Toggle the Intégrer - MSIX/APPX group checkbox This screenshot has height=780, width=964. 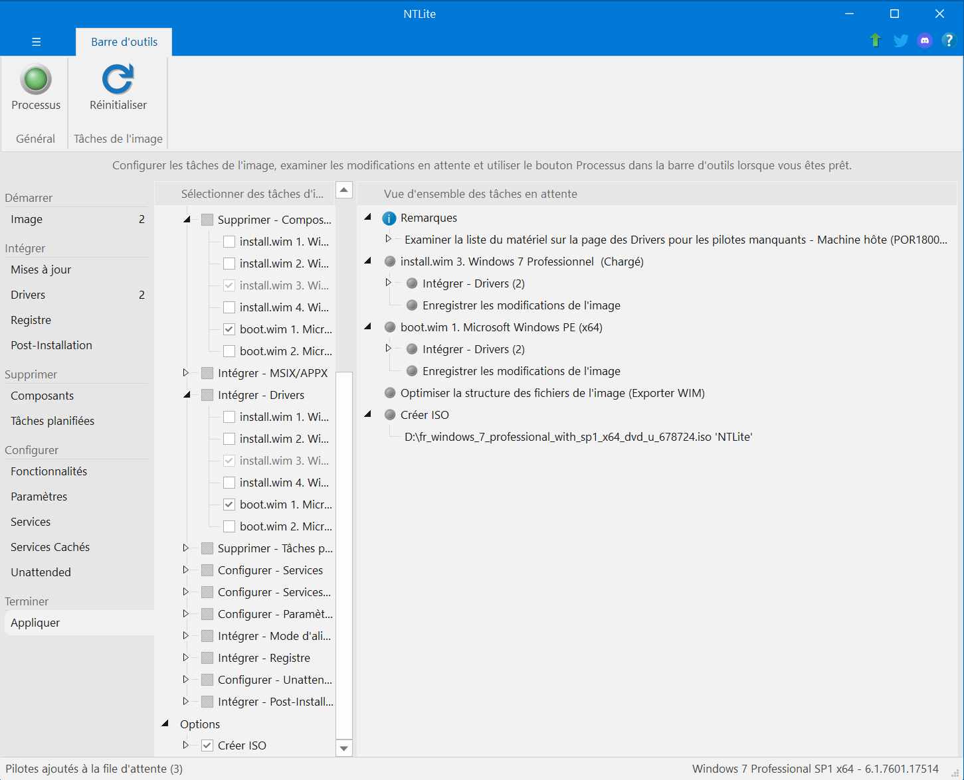point(207,373)
